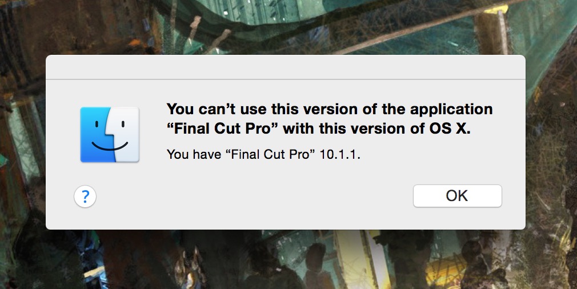Open help via the question mark button
Screen dimensions: 577x289
point(85,196)
